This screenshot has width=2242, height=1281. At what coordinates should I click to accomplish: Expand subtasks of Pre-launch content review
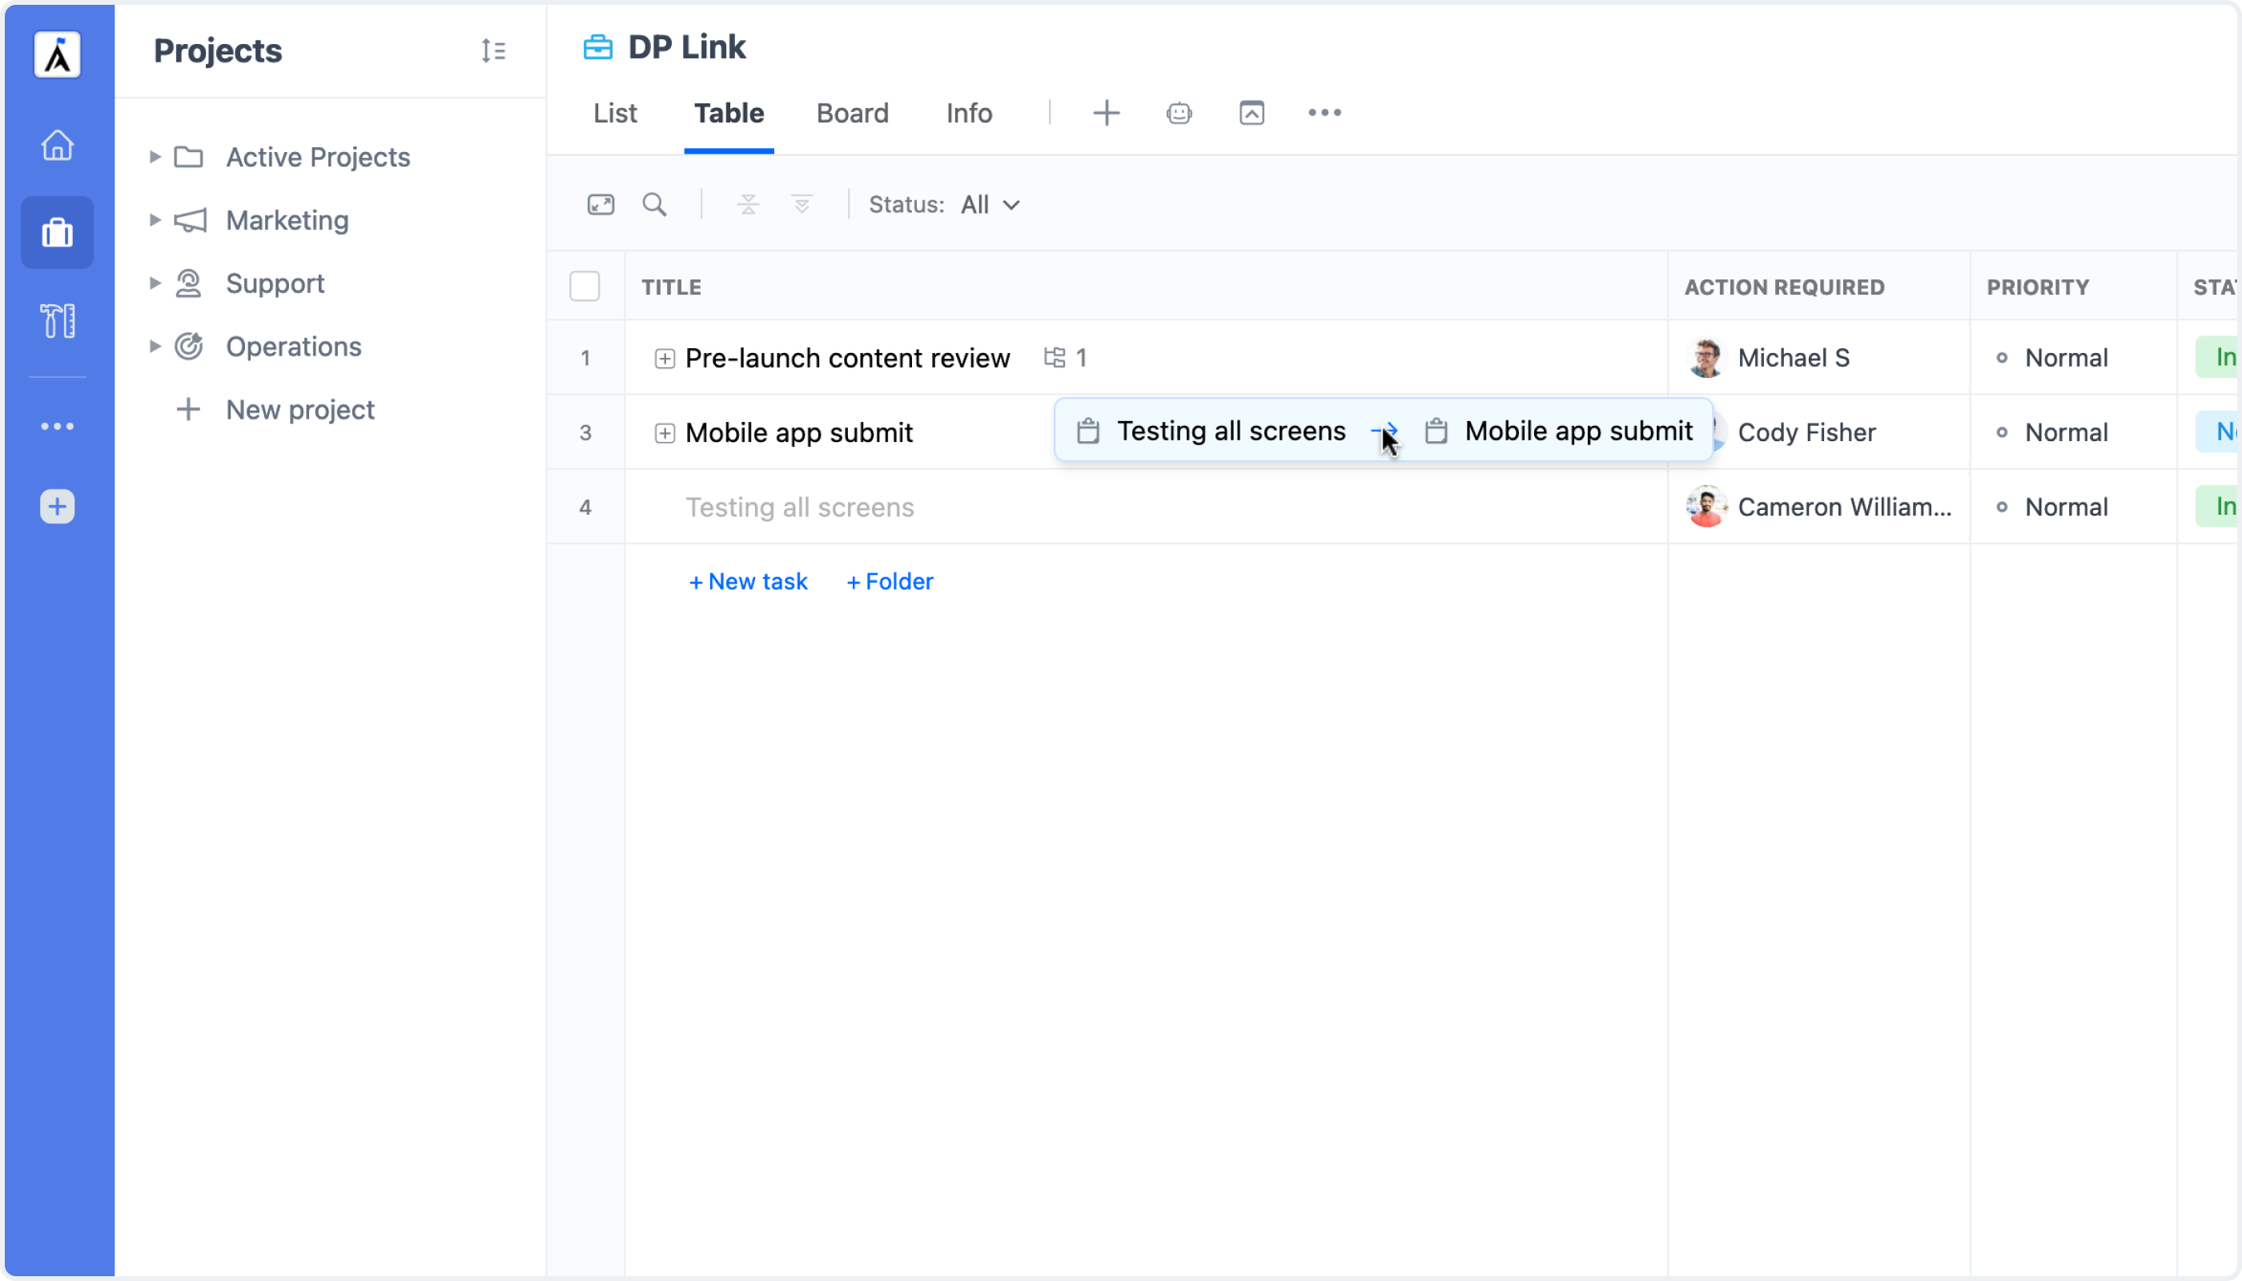tap(665, 359)
